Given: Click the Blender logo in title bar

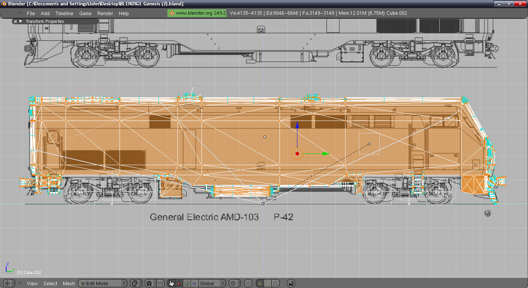Looking at the screenshot, I should (x=3, y=3).
